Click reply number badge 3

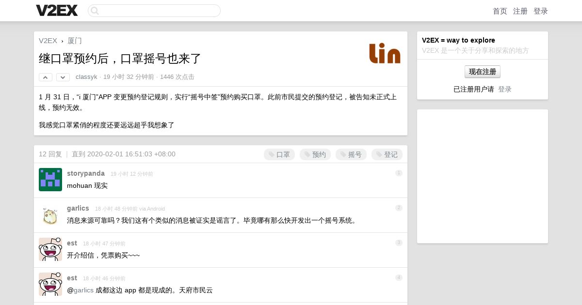399,243
